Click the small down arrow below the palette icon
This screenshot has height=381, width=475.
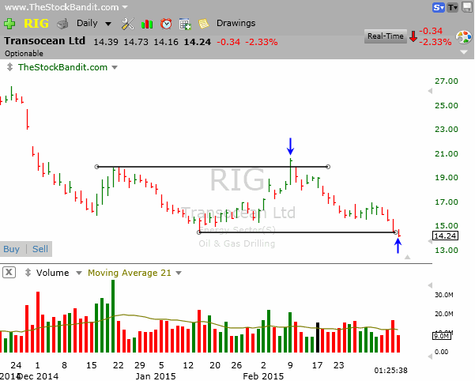click(x=464, y=52)
